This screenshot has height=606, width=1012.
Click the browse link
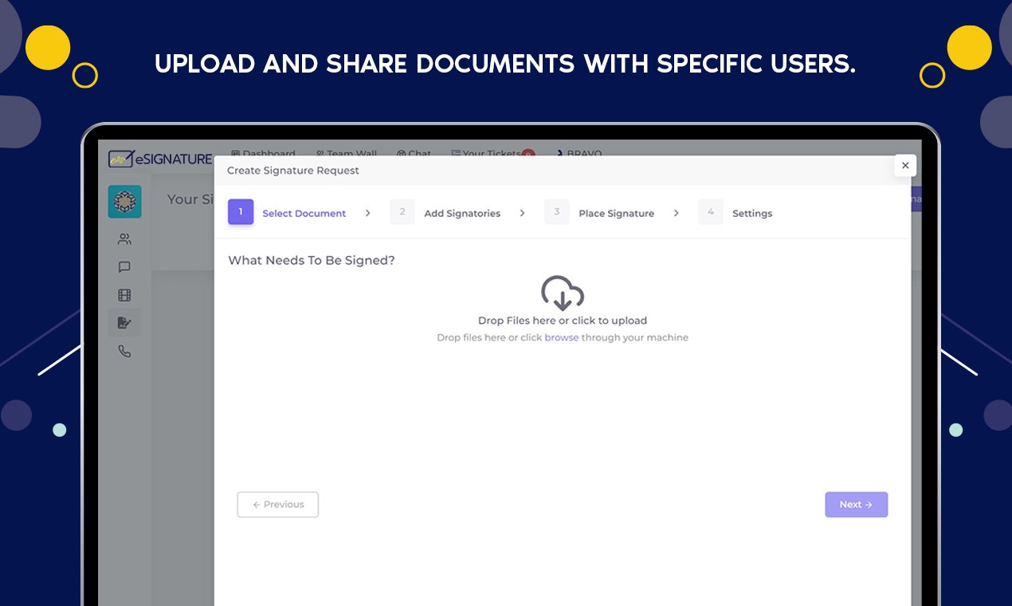562,337
